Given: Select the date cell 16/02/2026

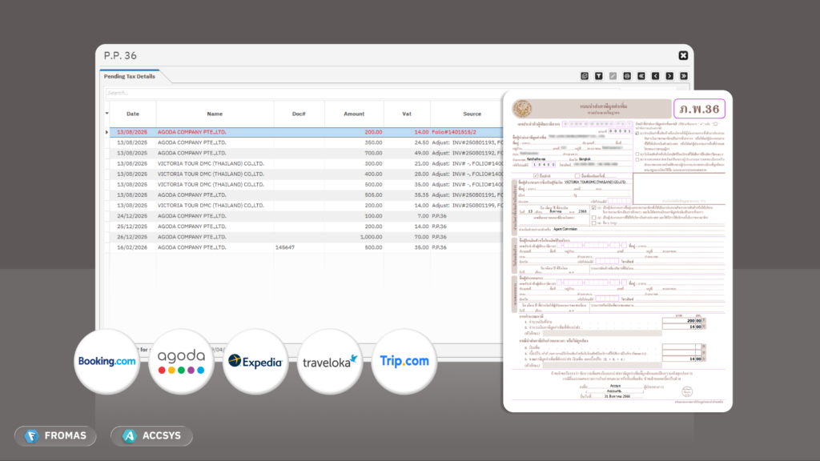Looking at the screenshot, I should pos(132,247).
